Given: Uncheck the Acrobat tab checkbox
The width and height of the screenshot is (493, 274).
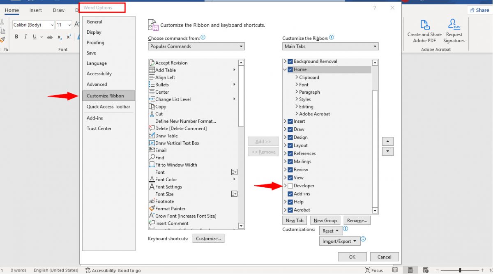Looking at the screenshot, I should [290, 210].
